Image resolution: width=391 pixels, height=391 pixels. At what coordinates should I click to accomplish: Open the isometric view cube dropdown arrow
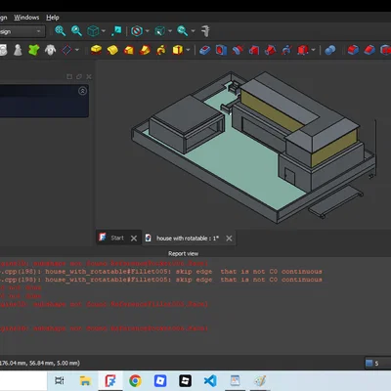[104, 31]
